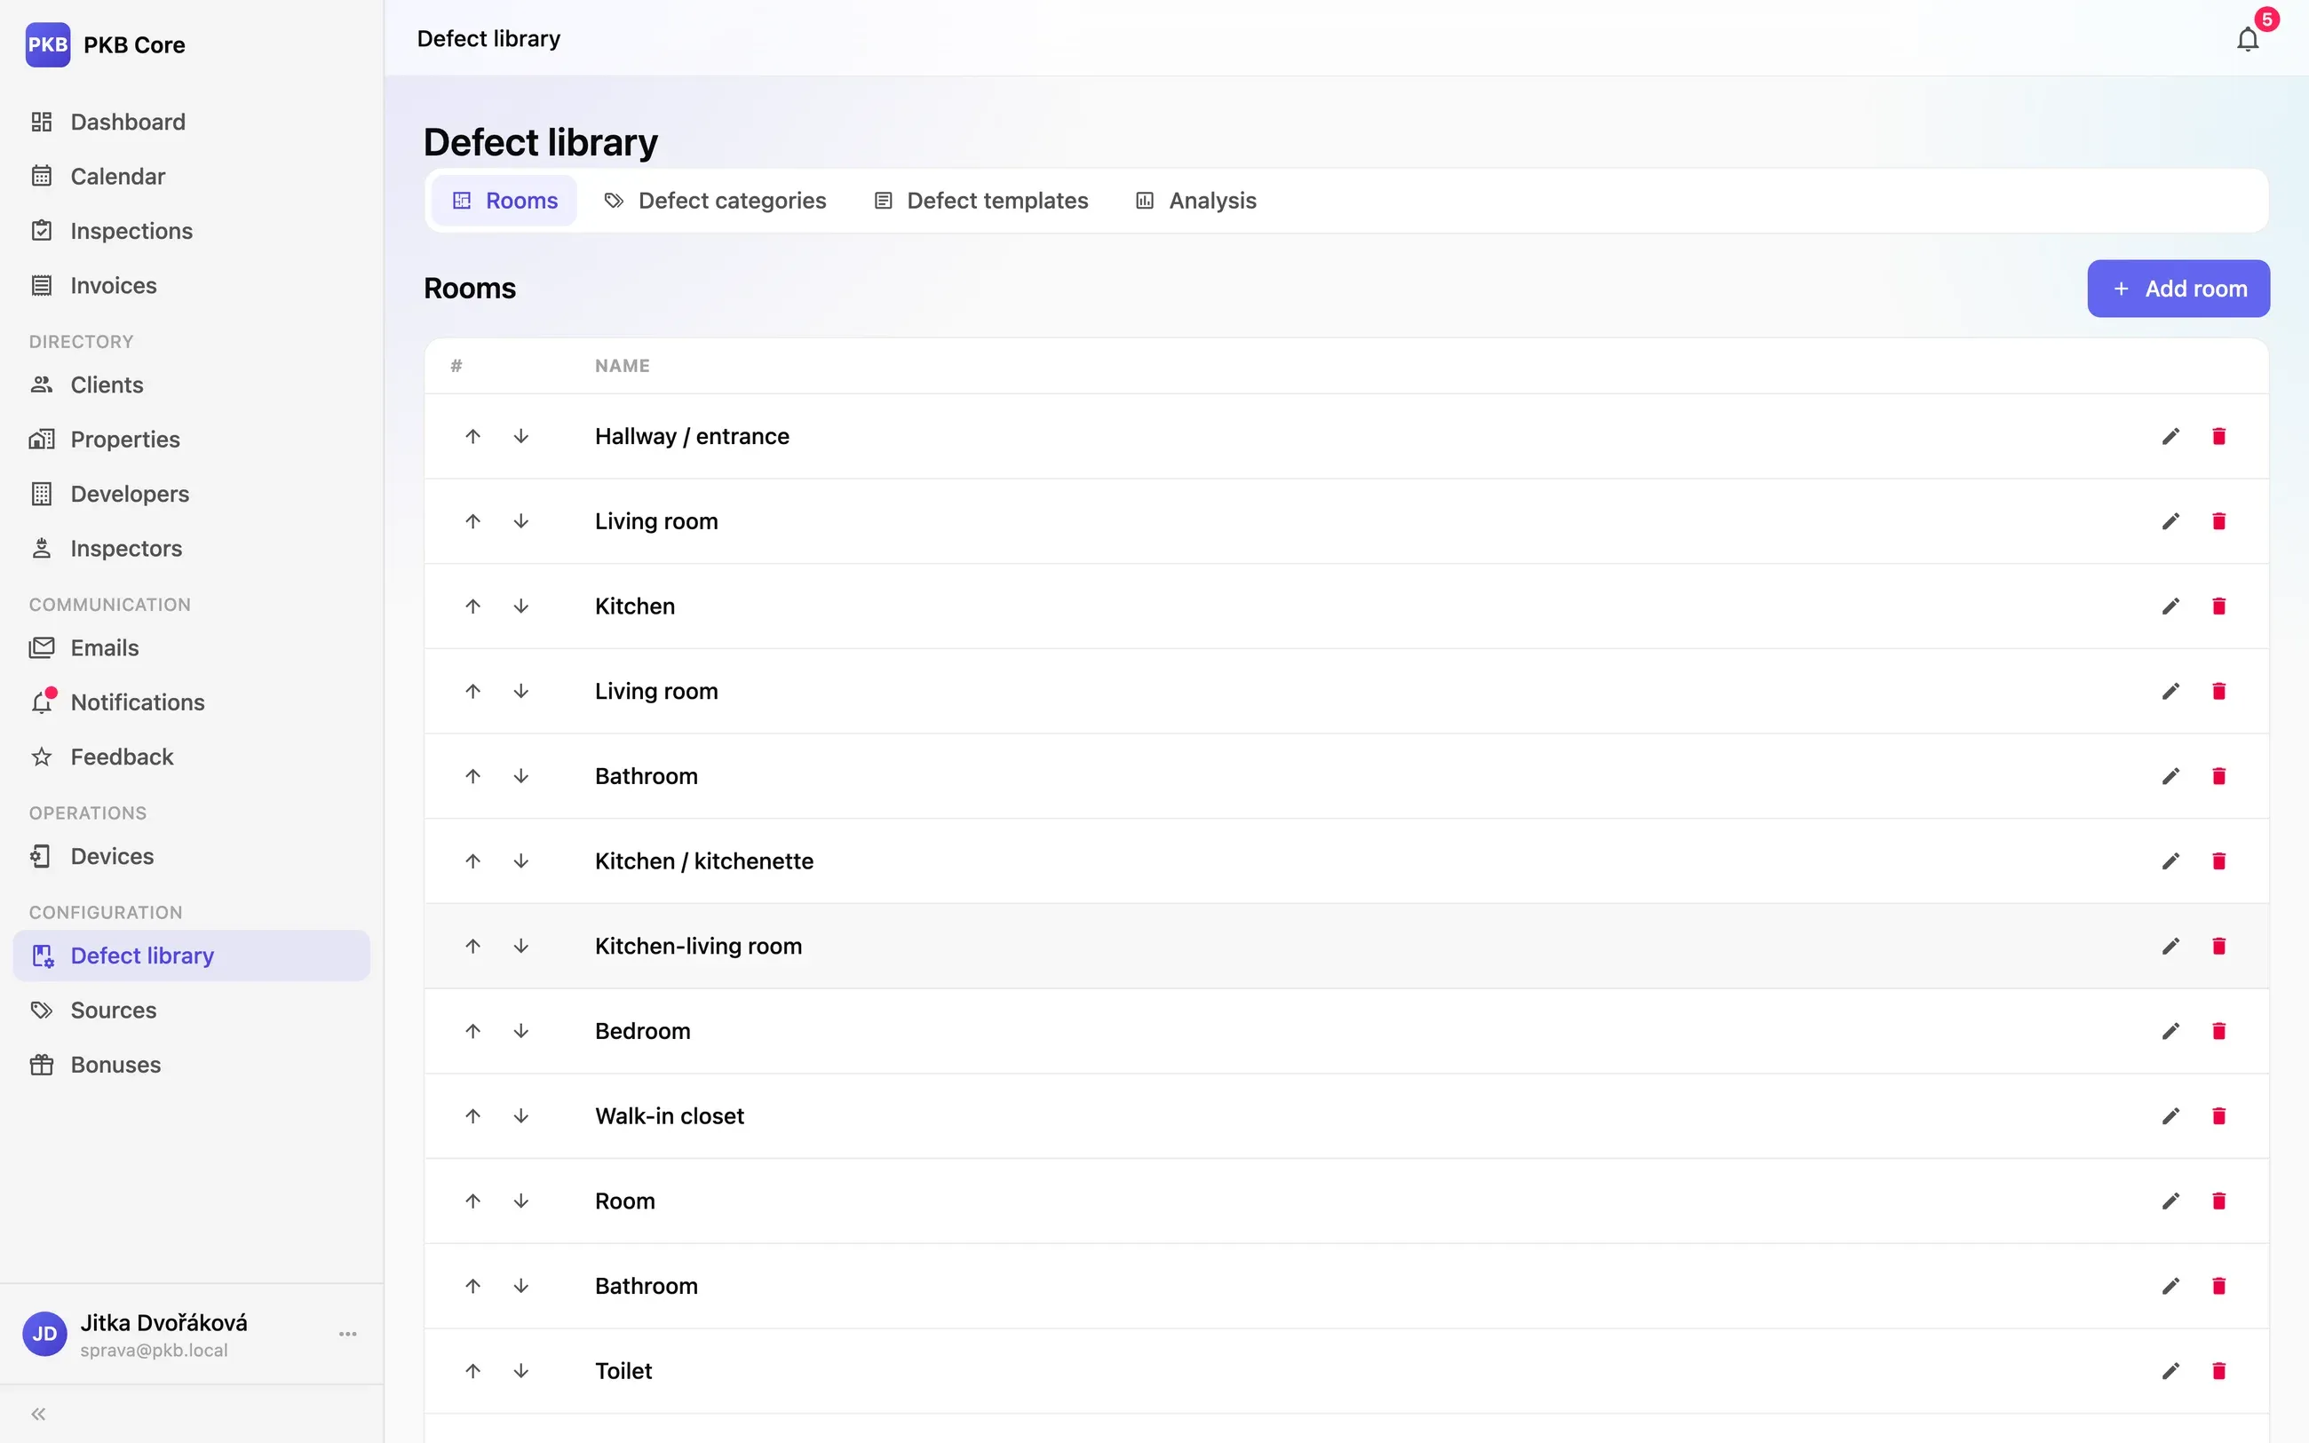Add a new room
Screen dimensions: 2309x1443
coord(2178,289)
